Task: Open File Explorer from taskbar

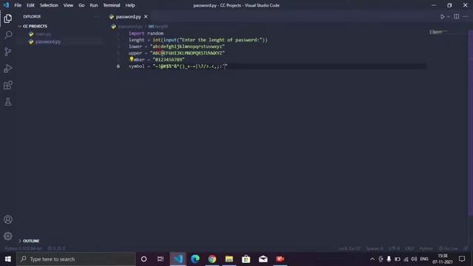Action: click(x=229, y=259)
